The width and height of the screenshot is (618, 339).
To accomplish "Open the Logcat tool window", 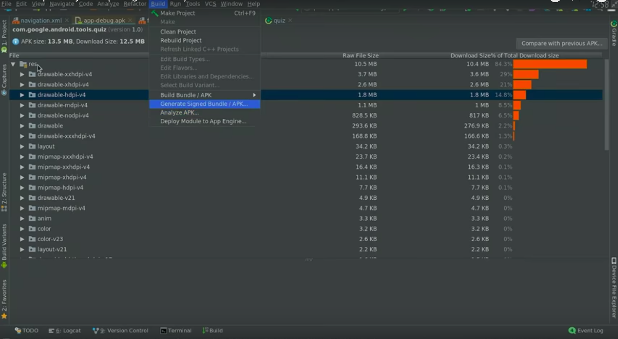I will pyautogui.click(x=65, y=330).
